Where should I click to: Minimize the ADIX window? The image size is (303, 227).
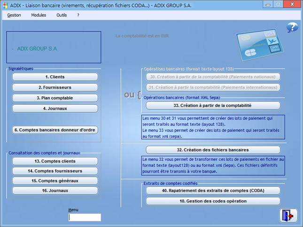coord(268,4)
